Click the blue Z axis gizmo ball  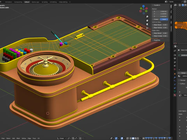pyautogui.click(x=143, y=6)
